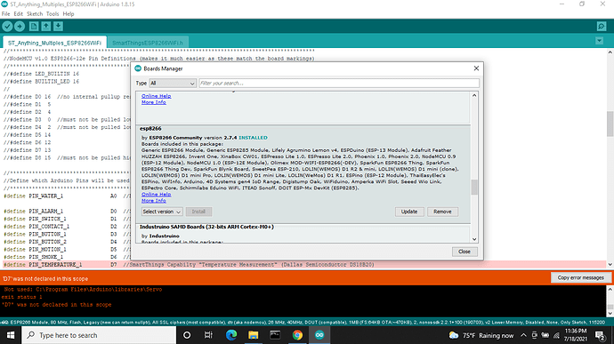Switch to SmartThingsESP8266WiFi.h tab
The image size is (614, 344).
click(x=147, y=43)
